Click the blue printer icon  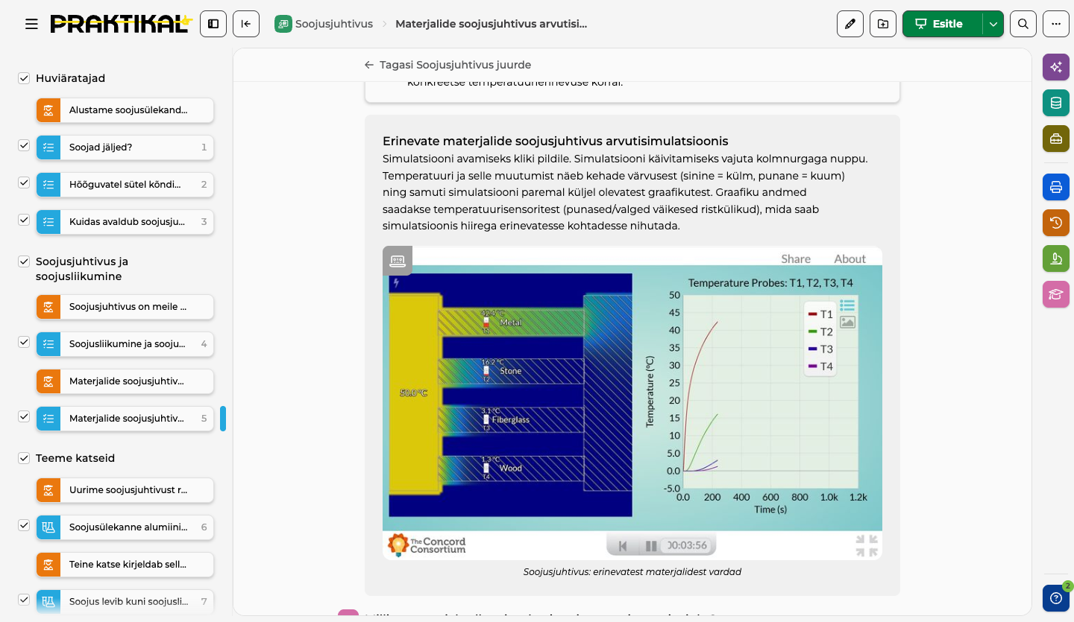point(1056,187)
